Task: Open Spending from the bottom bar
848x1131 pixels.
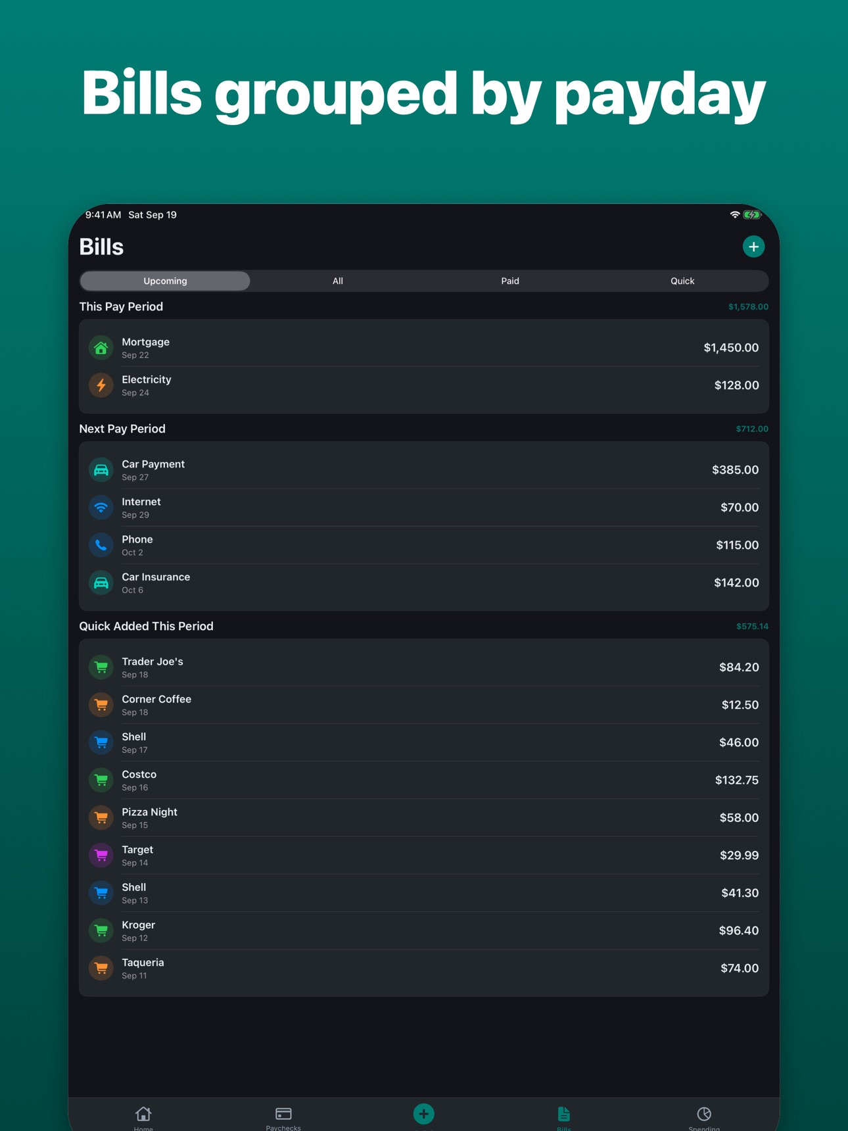Action: point(704,1117)
